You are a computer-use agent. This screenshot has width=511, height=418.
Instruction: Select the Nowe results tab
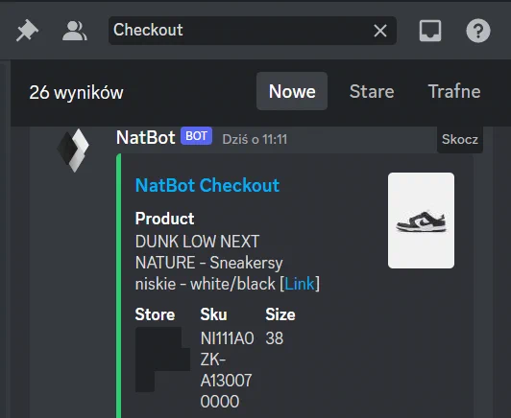[x=292, y=91]
